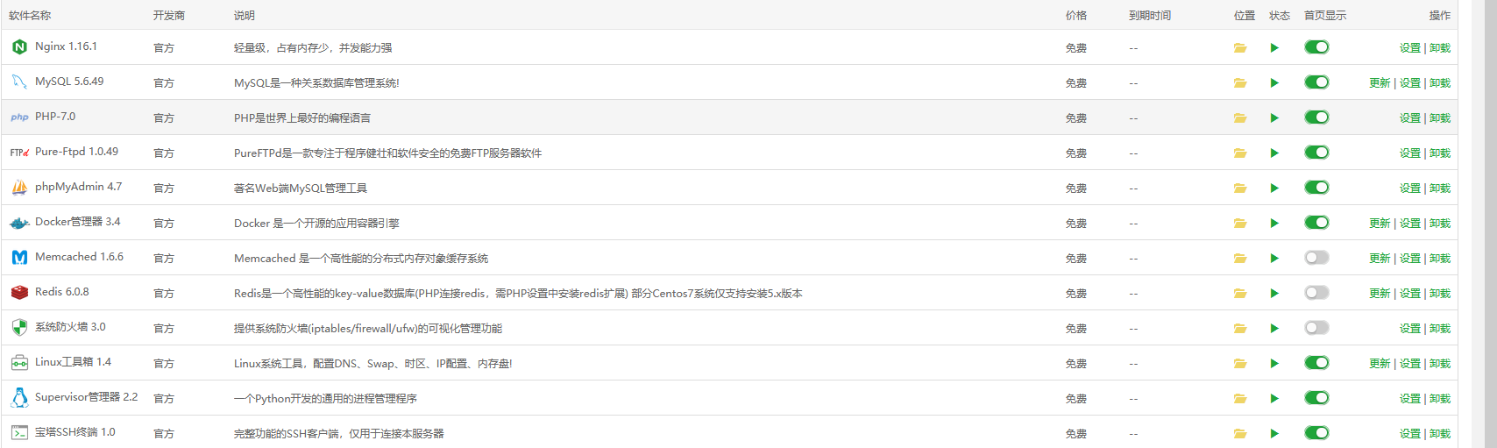Click 设置 link for Nginx

click(1410, 48)
